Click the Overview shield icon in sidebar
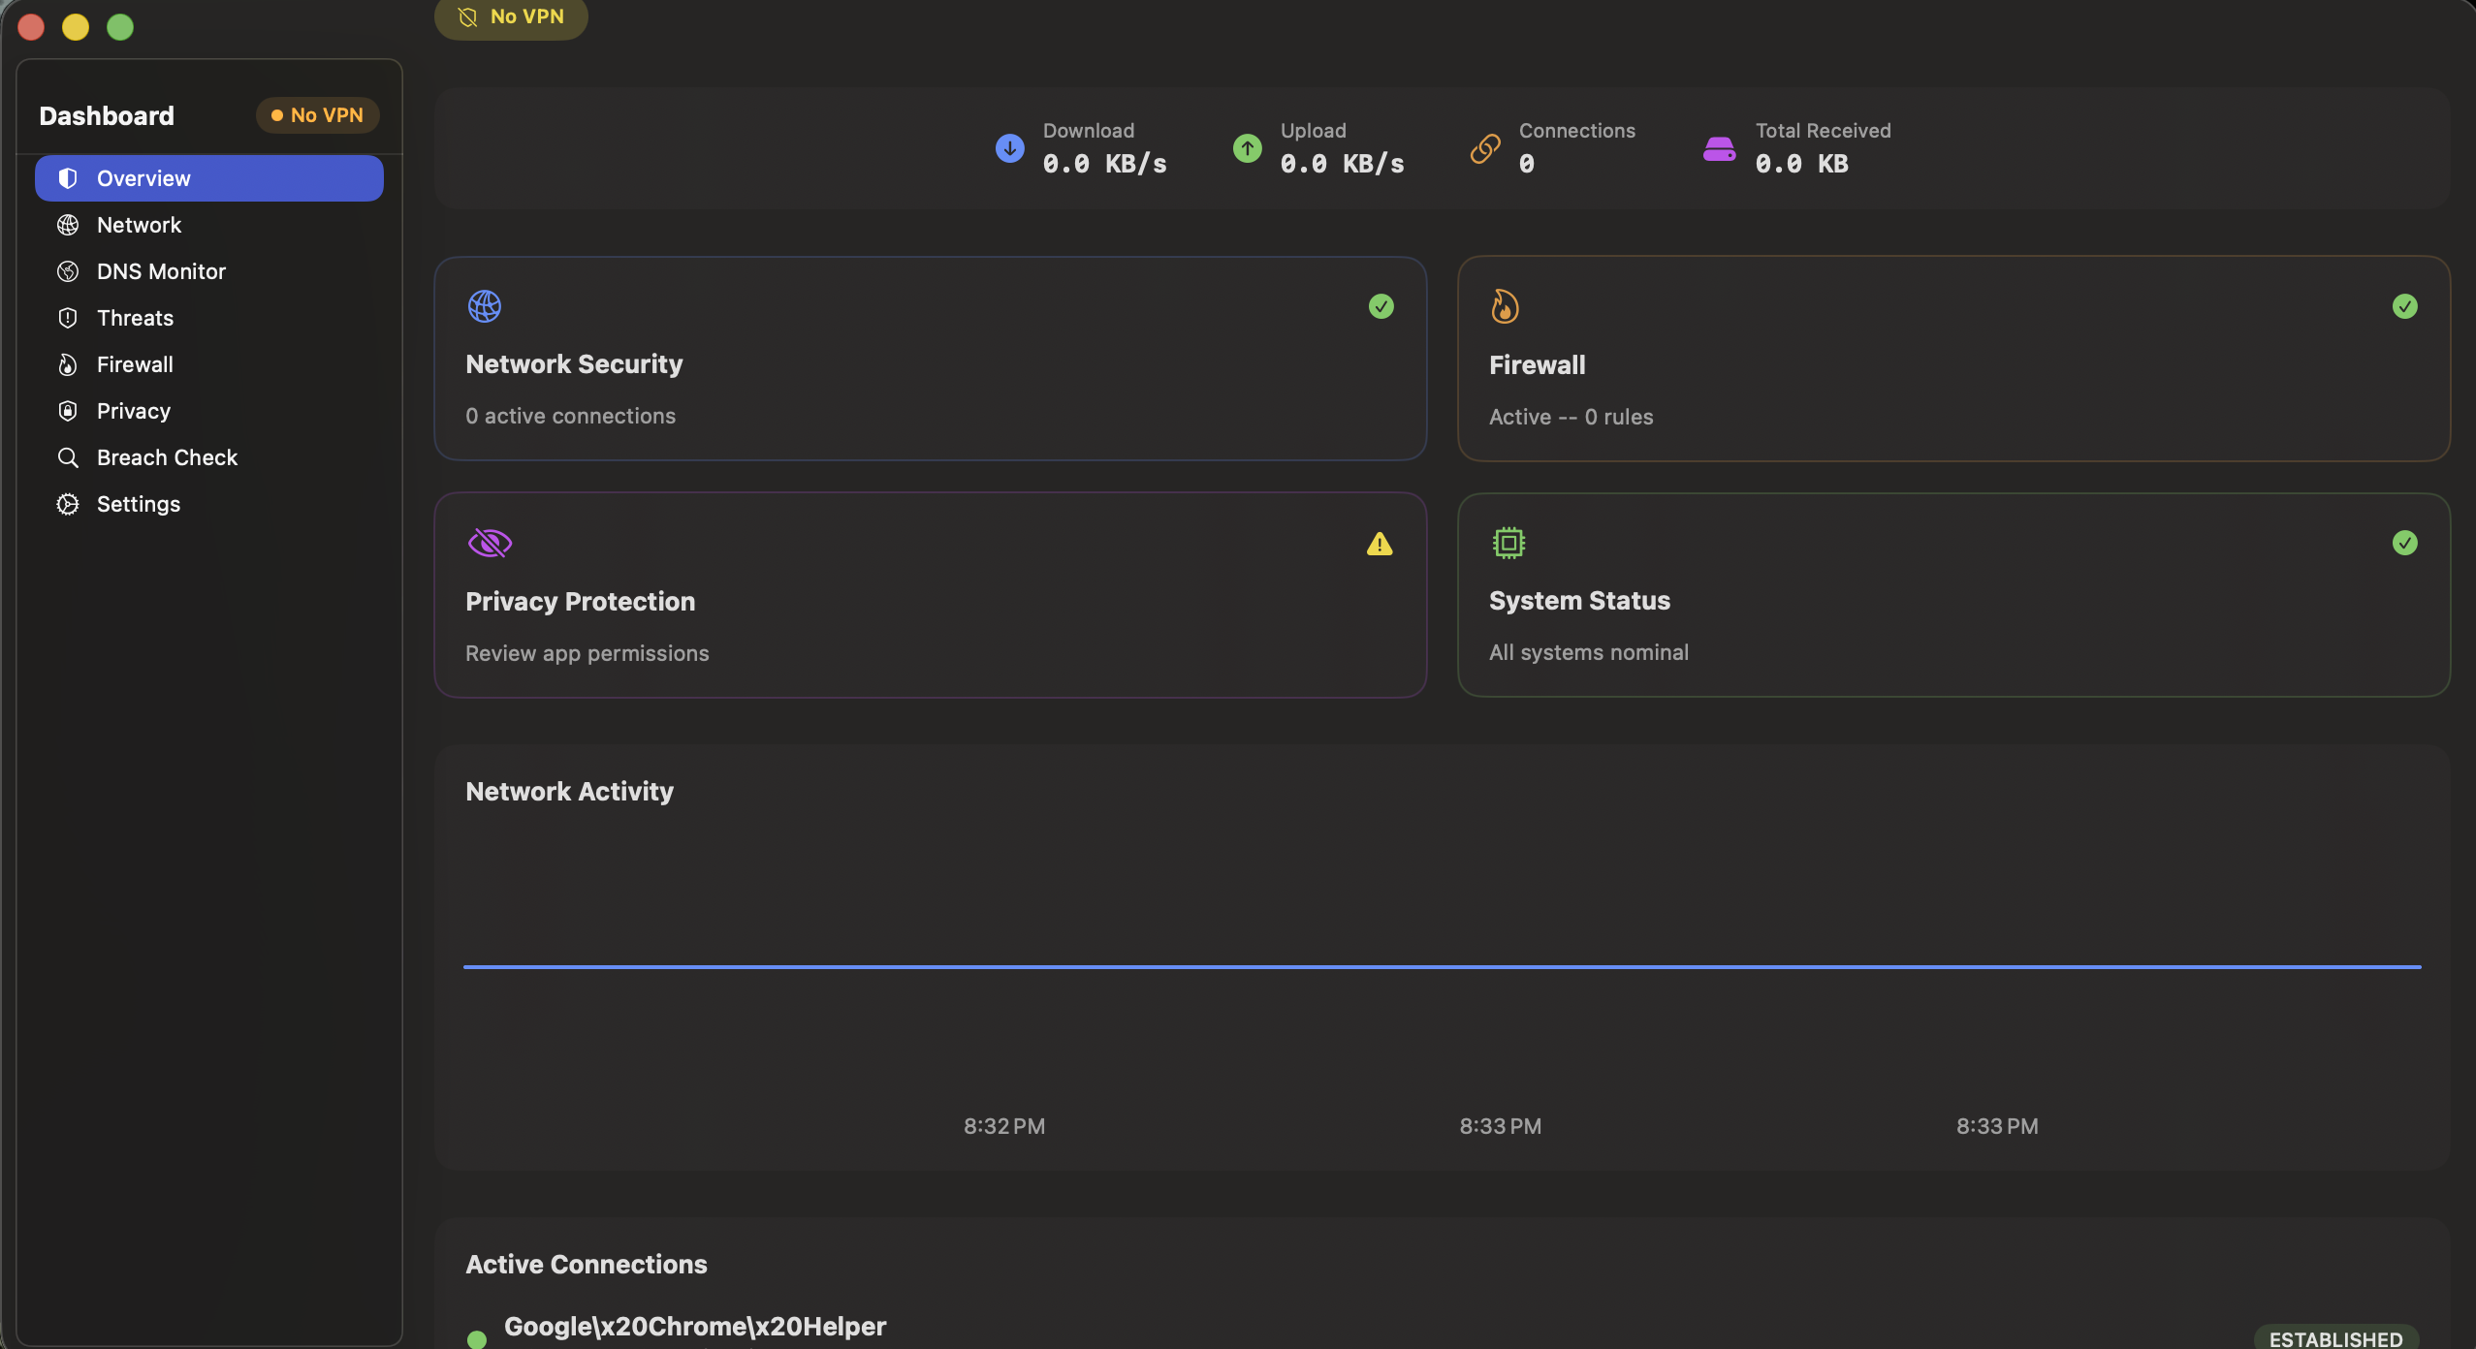The width and height of the screenshot is (2476, 1349). coord(68,178)
